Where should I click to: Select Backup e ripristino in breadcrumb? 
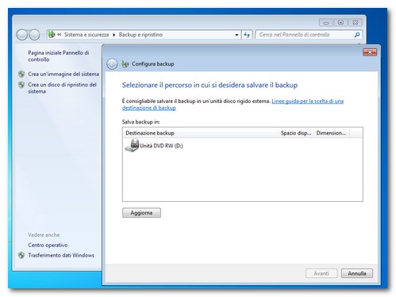tap(140, 35)
